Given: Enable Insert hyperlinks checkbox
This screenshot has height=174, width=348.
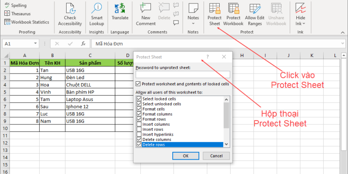Looking at the screenshot, I should tap(139, 134).
